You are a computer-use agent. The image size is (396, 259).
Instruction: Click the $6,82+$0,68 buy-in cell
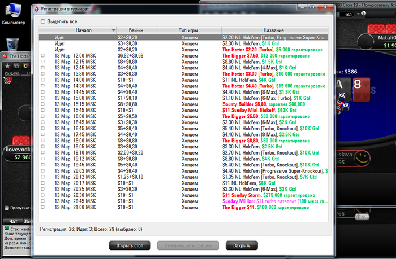point(131,56)
